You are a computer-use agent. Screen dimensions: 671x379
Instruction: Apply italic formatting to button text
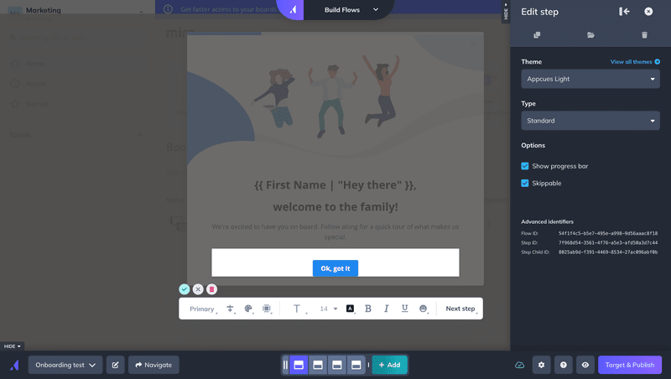(387, 309)
